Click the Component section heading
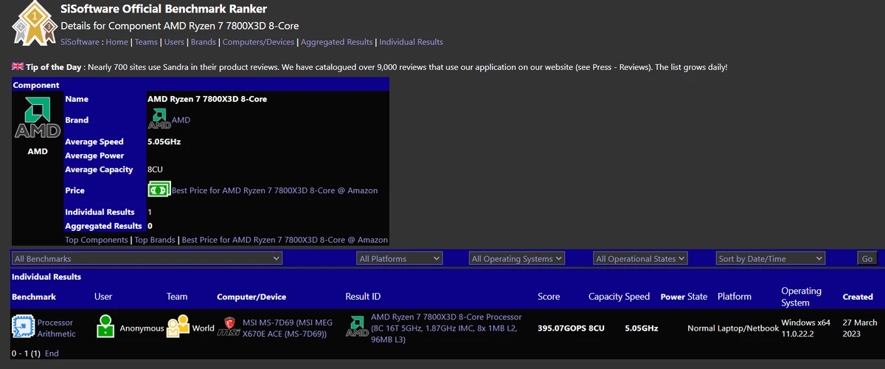Screen dimensions: 885x369 point(36,85)
